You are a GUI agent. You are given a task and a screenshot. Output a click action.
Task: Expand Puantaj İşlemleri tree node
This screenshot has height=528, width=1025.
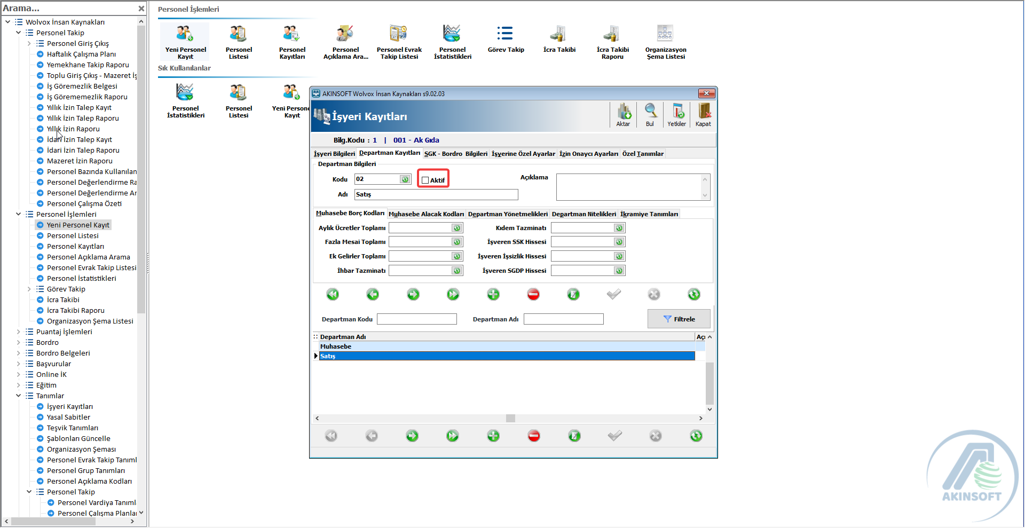[19, 332]
